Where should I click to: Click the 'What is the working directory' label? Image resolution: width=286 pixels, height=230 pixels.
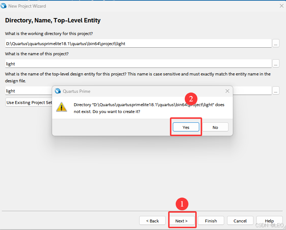click(49, 34)
